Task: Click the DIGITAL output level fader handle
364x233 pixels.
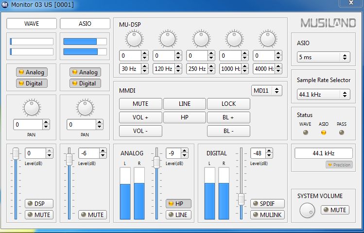Action: [241, 199]
